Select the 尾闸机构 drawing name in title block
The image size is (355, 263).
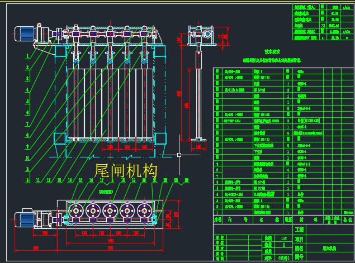tap(329, 248)
